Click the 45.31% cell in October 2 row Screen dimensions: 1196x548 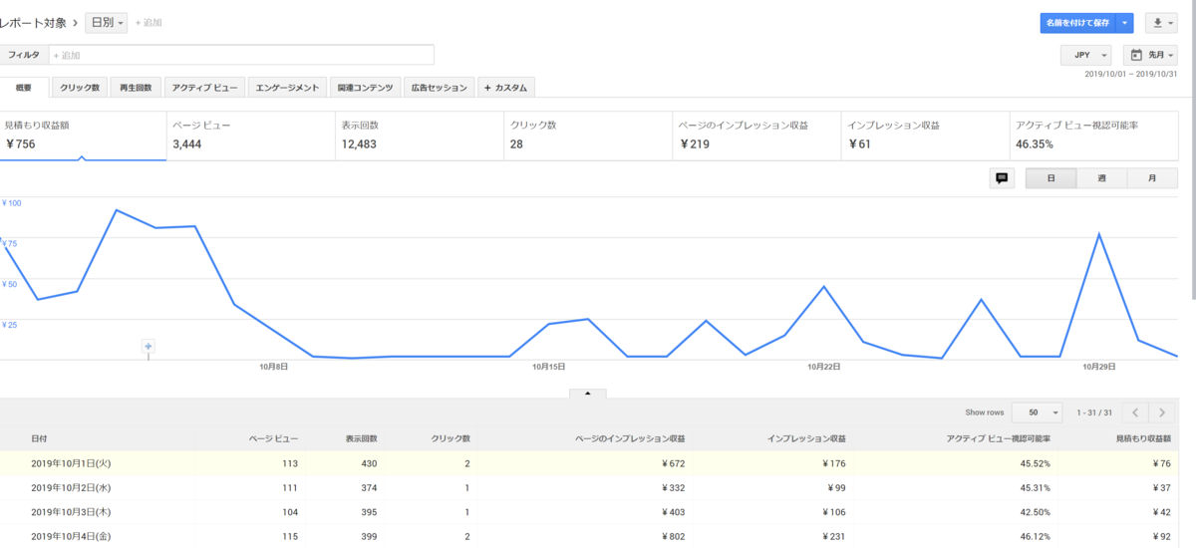[1033, 487]
